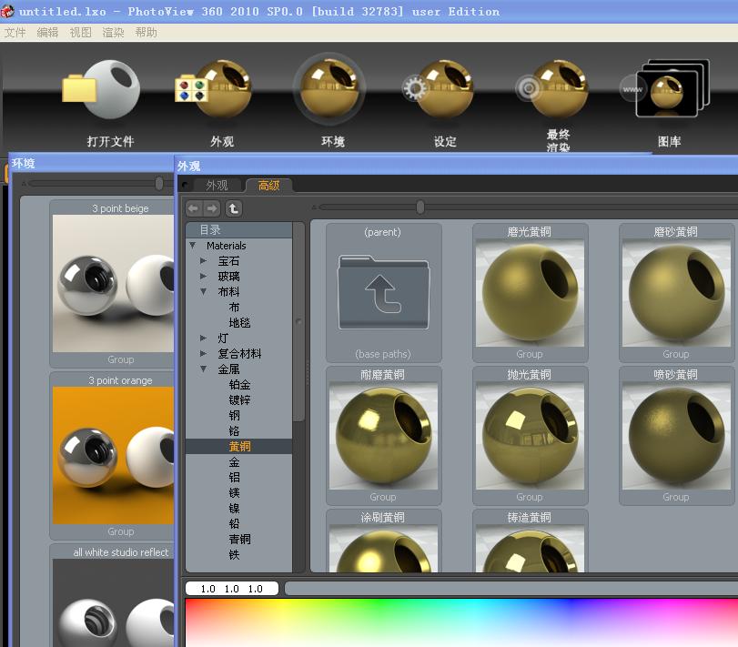
Task: Select the highlighted 黄铜 tree item
Action: coord(239,446)
